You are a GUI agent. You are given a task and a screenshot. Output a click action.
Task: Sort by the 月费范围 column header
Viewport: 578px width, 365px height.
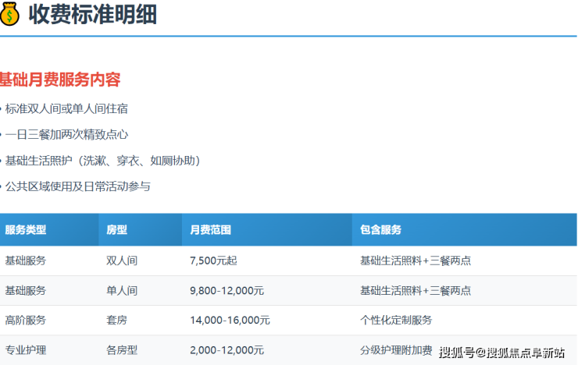pyautogui.click(x=210, y=230)
